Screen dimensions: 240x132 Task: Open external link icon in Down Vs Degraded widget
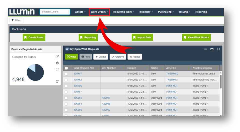57,57
